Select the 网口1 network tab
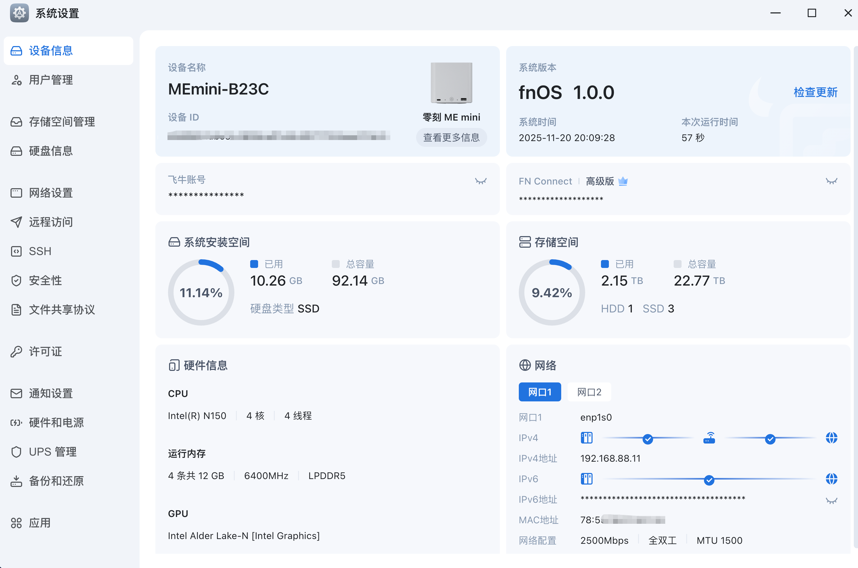This screenshot has height=568, width=858. pyautogui.click(x=540, y=392)
